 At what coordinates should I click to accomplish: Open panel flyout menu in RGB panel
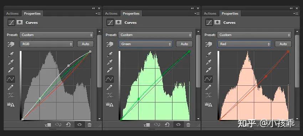tap(98, 13)
